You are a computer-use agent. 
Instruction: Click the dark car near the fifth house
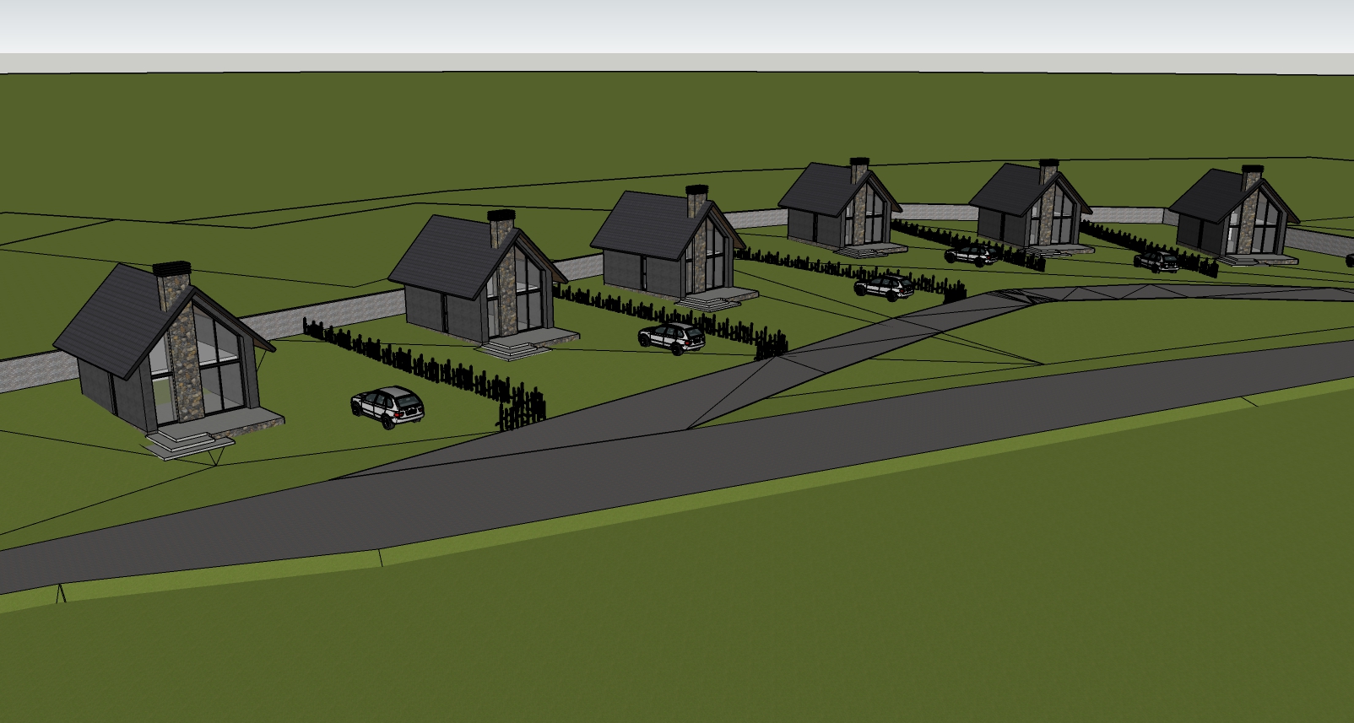972,254
